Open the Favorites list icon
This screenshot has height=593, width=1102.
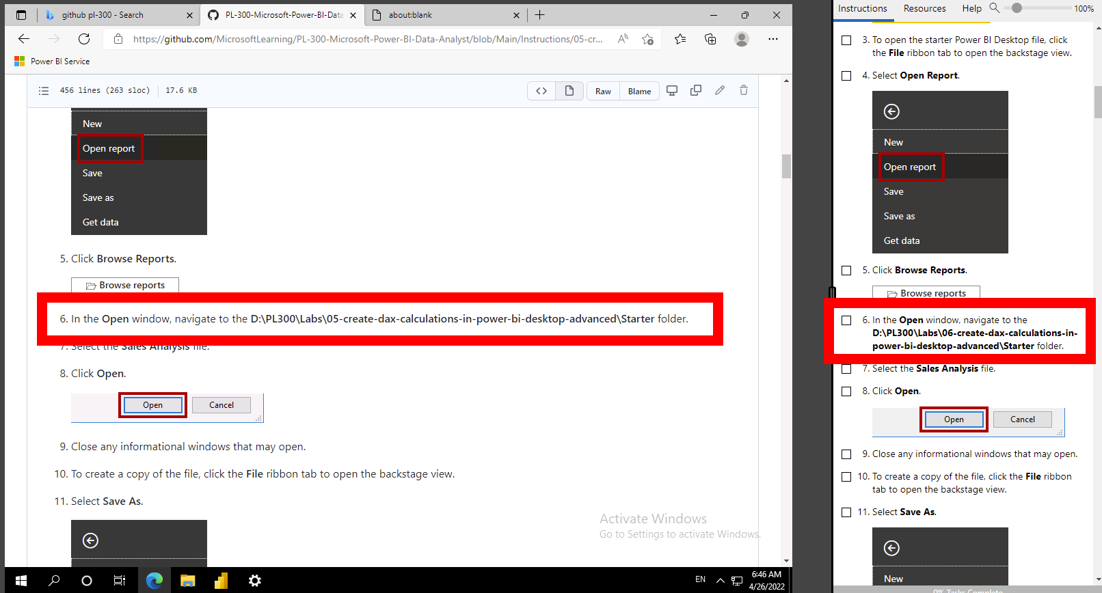(x=680, y=39)
